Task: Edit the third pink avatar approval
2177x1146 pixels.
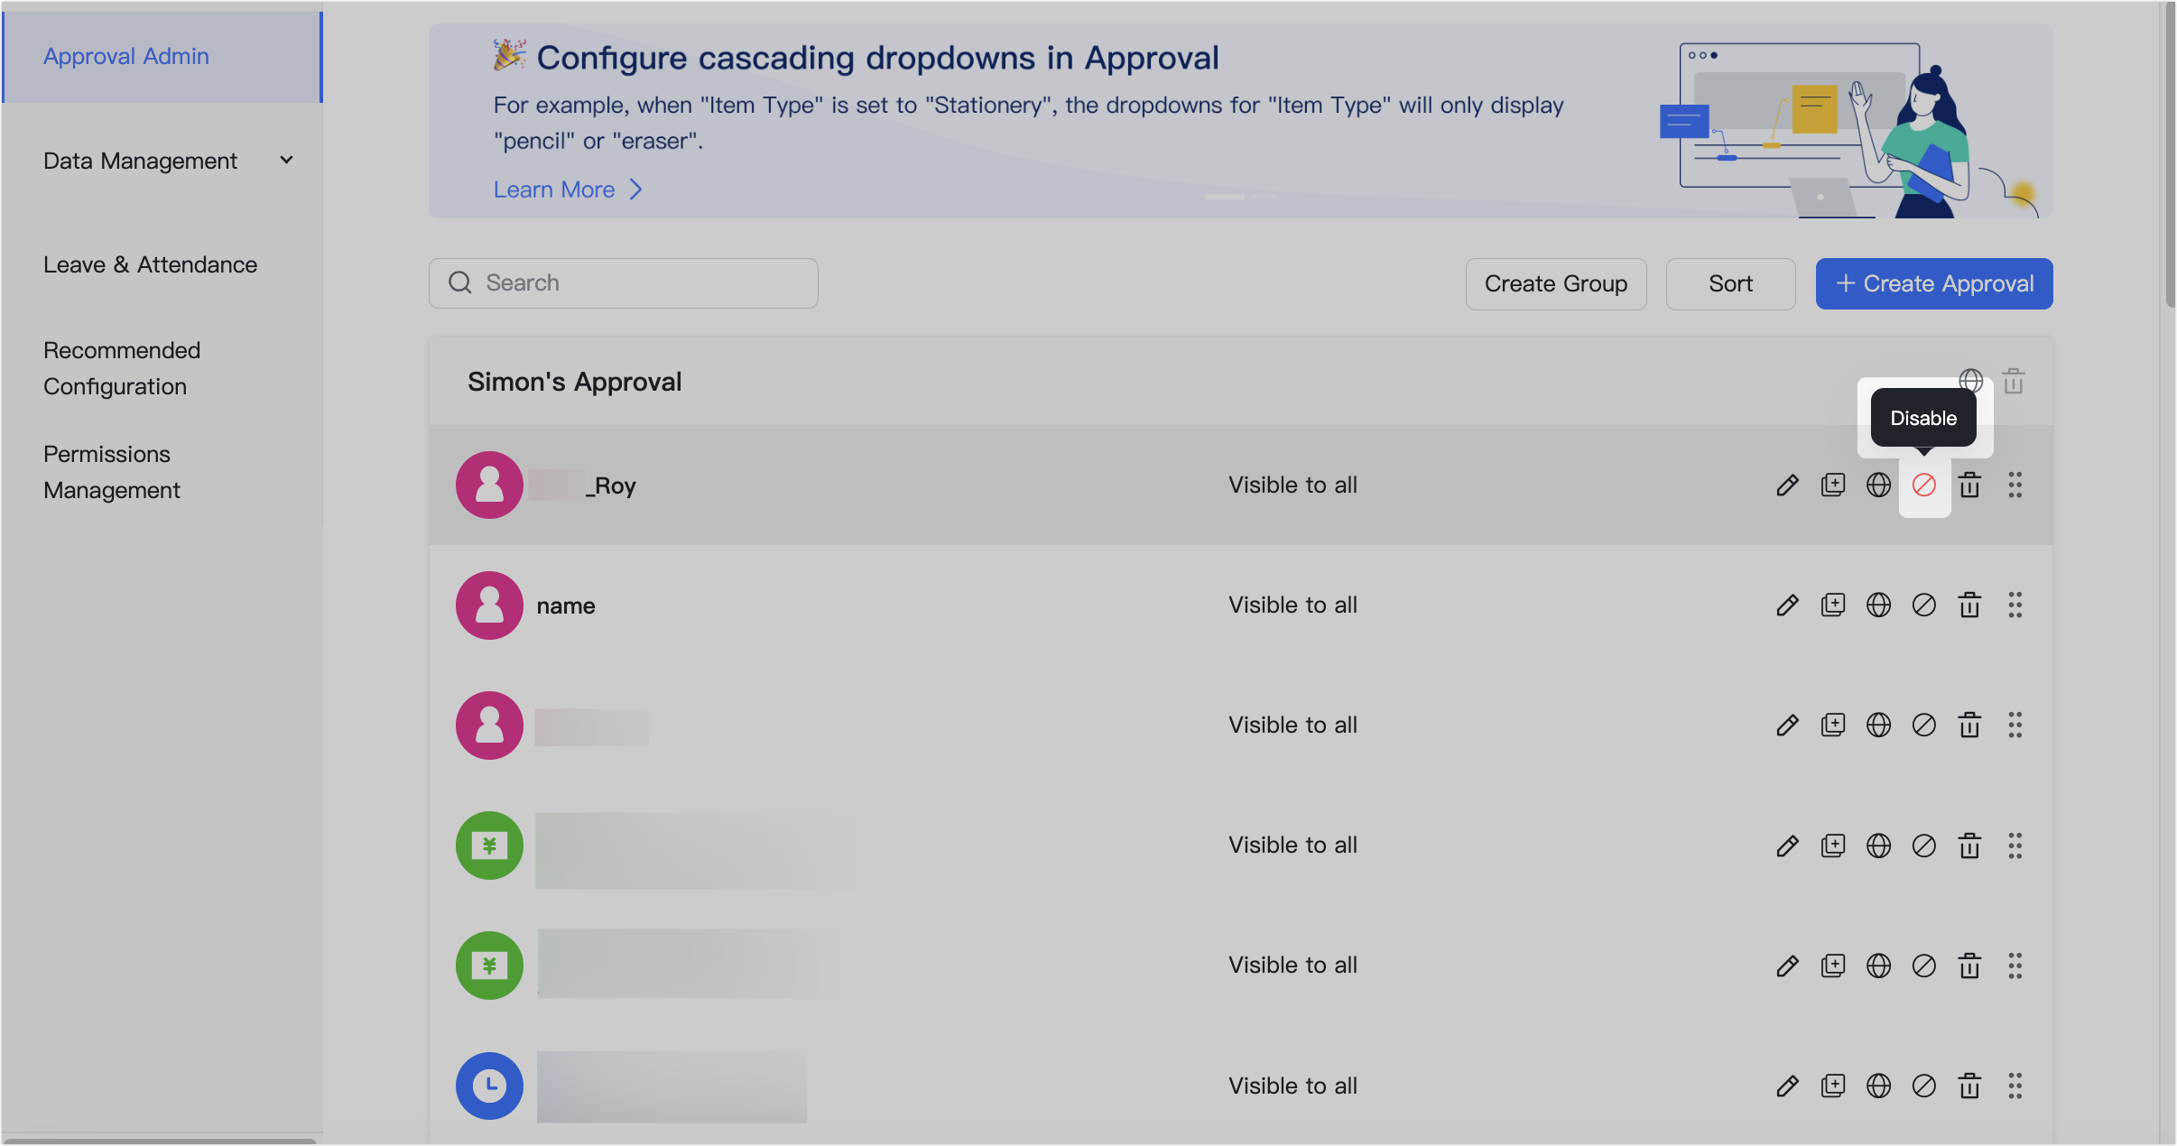Action: coord(1786,725)
